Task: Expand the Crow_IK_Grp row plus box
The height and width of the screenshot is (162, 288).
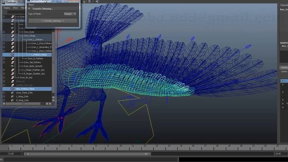Action: pyautogui.click(x=4, y=77)
